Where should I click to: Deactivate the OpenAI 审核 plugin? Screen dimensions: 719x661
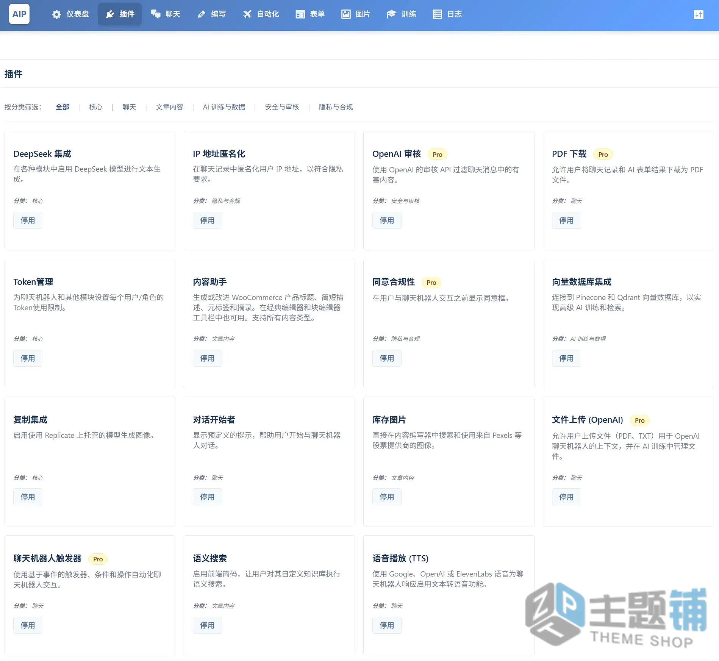[387, 220]
